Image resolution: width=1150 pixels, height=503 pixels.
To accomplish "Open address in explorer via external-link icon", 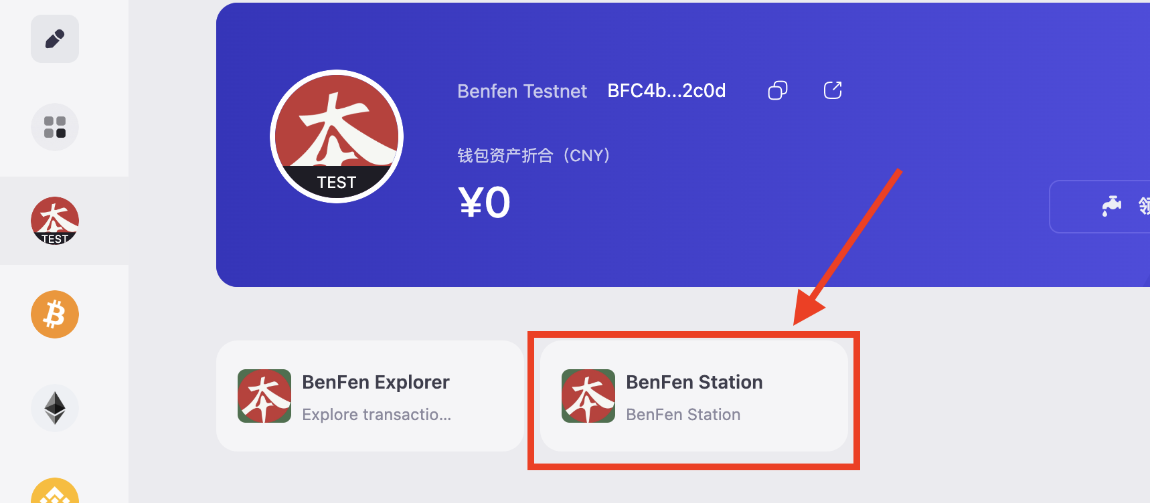I will pyautogui.click(x=833, y=90).
